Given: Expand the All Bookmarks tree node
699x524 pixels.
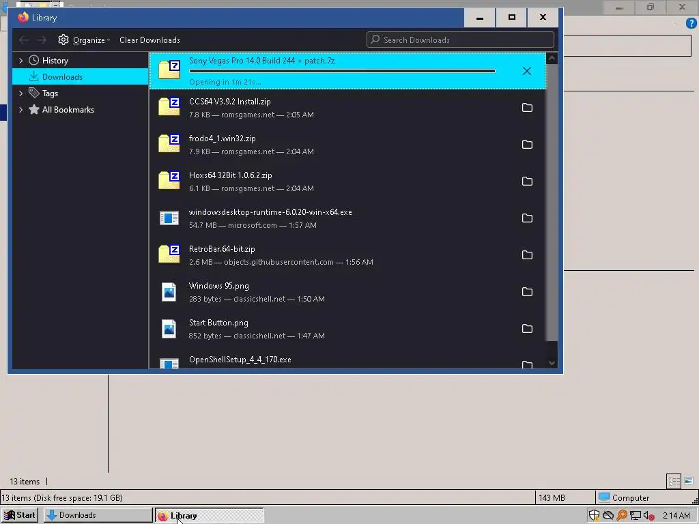Looking at the screenshot, I should click(x=20, y=110).
